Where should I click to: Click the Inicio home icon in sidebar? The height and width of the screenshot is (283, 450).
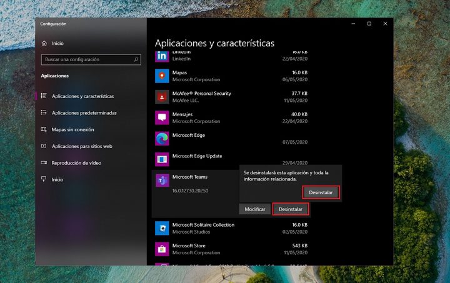tap(44, 43)
